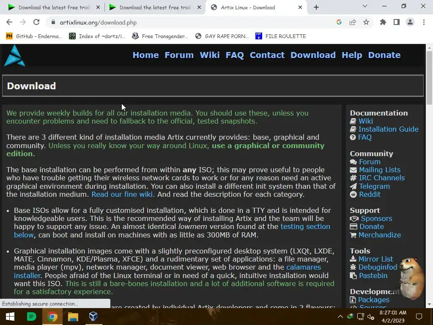Open Sponsors sidebar link
This screenshot has height=325, width=433.
click(376, 218)
